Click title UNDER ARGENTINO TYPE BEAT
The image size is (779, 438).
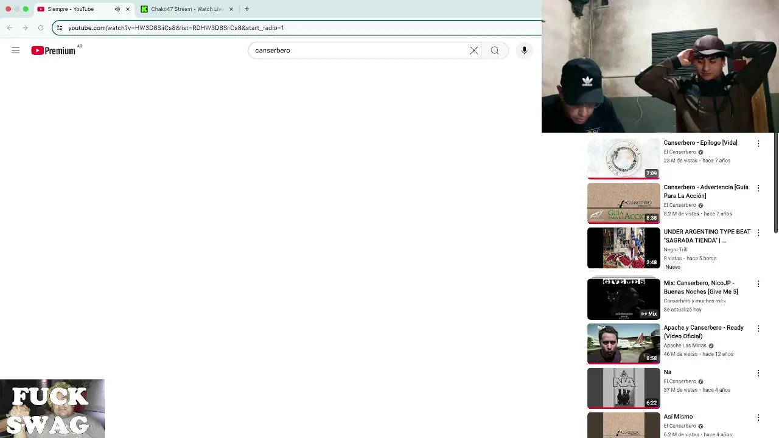[707, 236]
